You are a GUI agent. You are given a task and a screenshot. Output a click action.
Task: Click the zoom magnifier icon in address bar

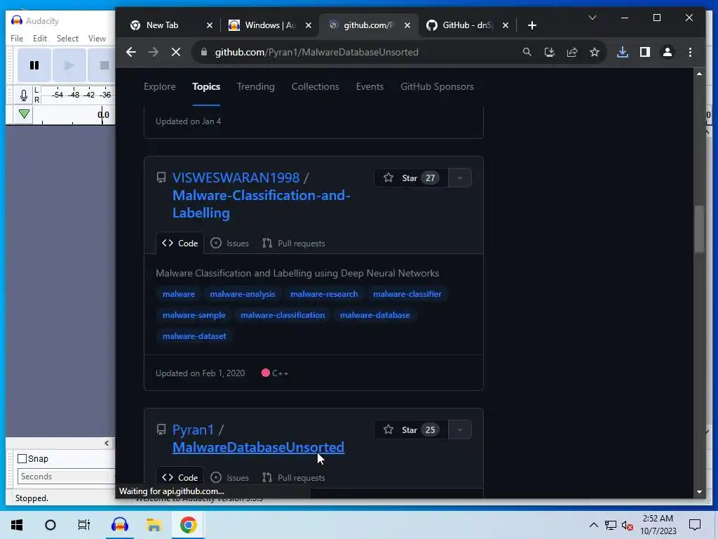[x=527, y=52]
